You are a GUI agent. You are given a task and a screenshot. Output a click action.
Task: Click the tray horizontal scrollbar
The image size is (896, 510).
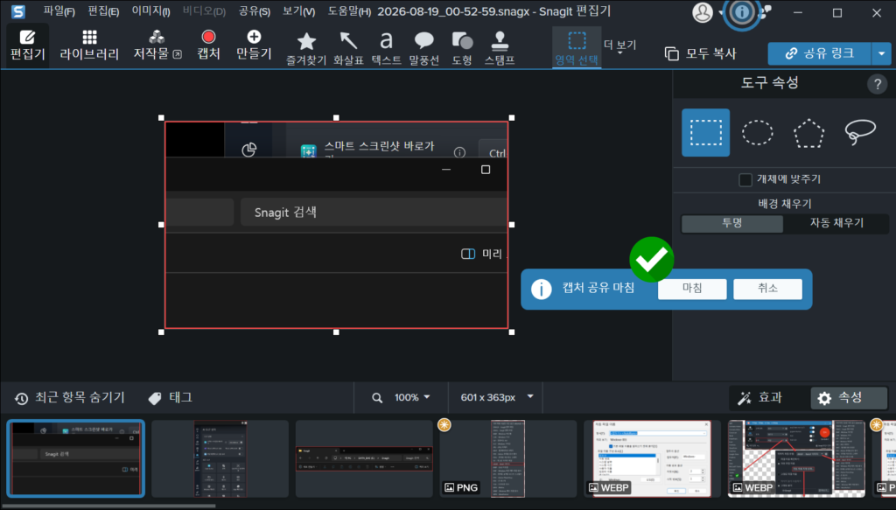(x=108, y=506)
